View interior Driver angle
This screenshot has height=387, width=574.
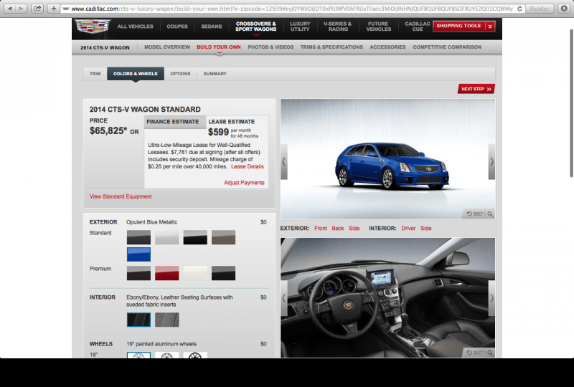click(x=408, y=228)
